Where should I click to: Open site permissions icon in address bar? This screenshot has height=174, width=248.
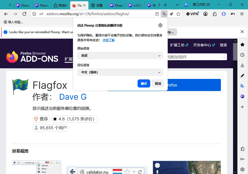[41, 14]
